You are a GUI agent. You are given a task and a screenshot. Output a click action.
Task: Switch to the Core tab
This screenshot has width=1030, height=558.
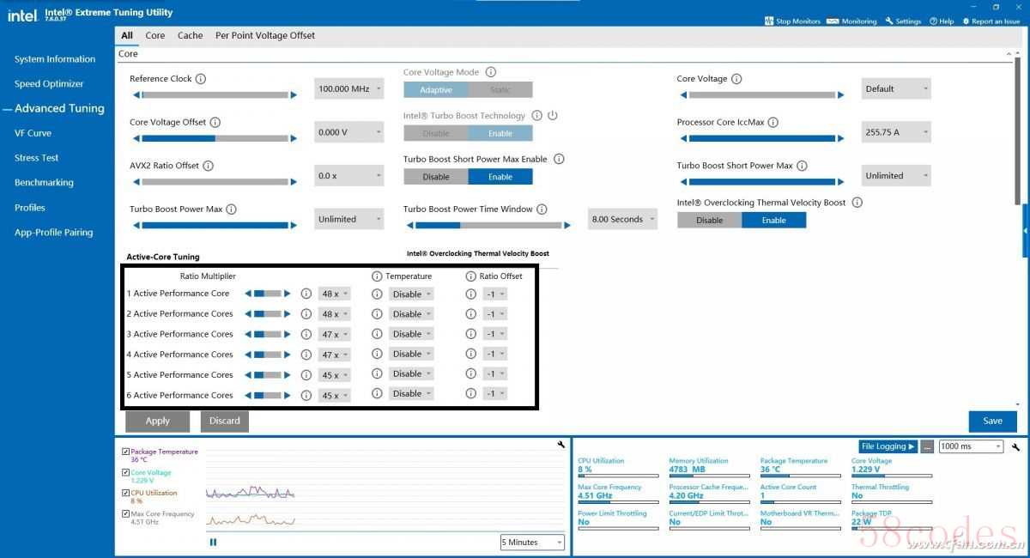(155, 36)
